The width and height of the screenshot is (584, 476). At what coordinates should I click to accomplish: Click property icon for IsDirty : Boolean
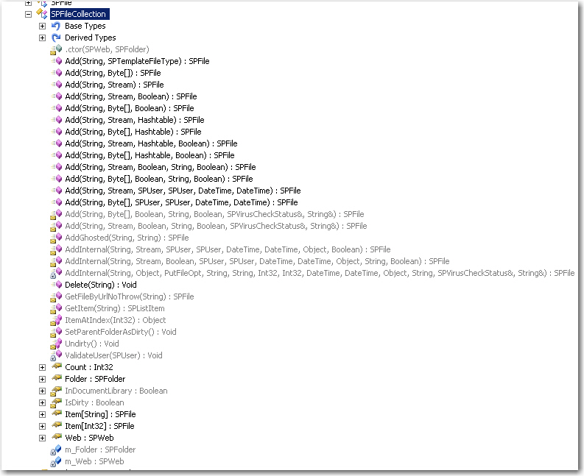point(56,402)
